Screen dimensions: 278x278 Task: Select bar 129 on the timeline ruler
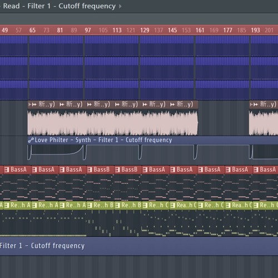click(145, 30)
